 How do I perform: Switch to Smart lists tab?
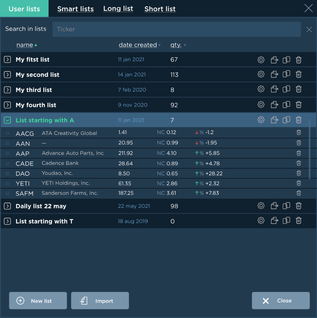point(75,9)
